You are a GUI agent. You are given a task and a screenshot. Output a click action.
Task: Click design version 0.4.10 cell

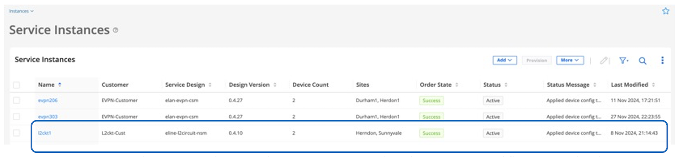tap(236, 133)
